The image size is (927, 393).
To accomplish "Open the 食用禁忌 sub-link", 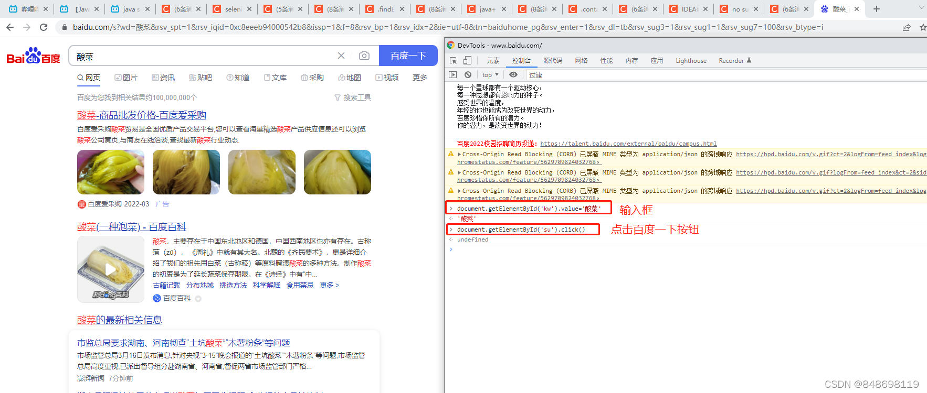I will [x=300, y=285].
